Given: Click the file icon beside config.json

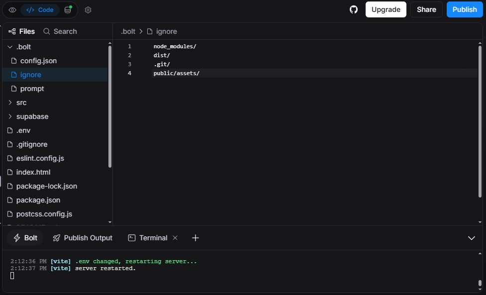Looking at the screenshot, I should 14,61.
